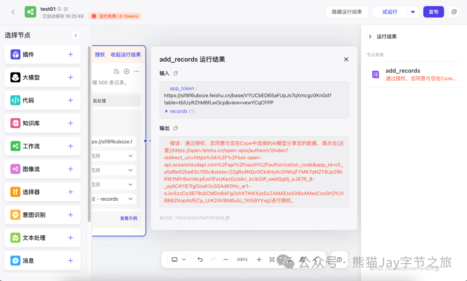The height and width of the screenshot is (281, 467).
Task: Click the node output connection port
Action: click(145, 141)
